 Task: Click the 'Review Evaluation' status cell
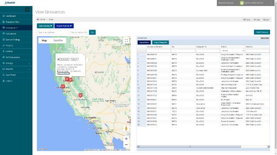click(228, 121)
